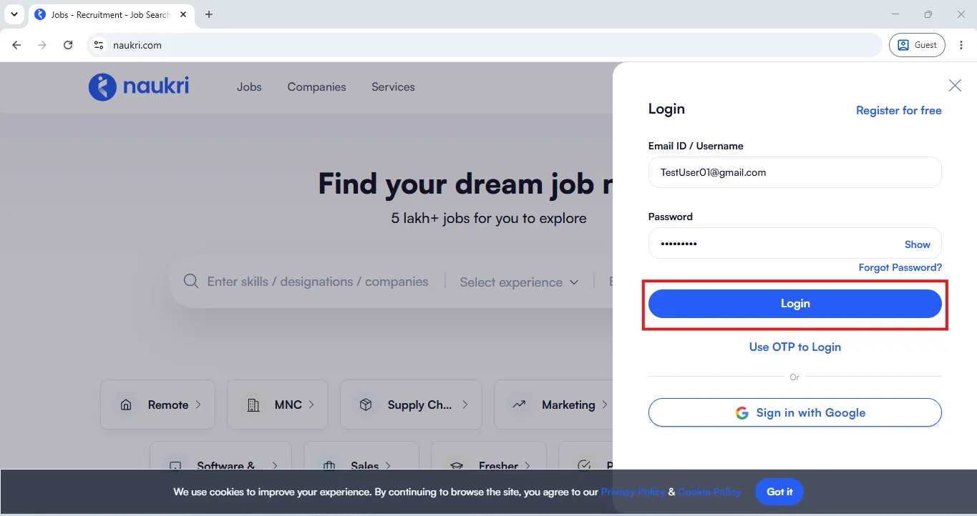Screen dimensions: 977x516
Task: Focus the Email ID / Username field
Action: tap(794, 172)
